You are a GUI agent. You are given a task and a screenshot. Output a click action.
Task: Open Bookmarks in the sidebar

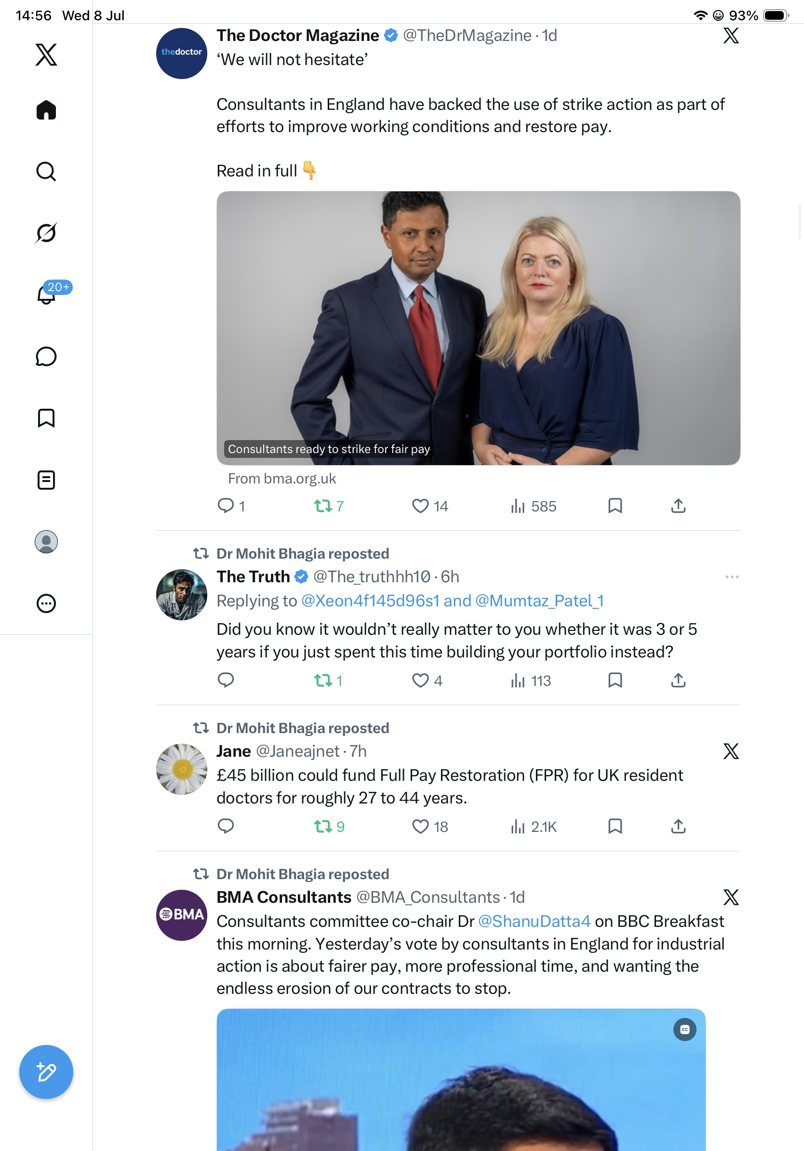tap(46, 418)
